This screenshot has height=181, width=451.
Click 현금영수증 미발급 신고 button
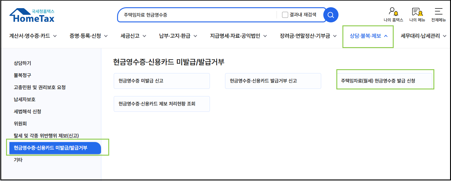[x=161, y=81]
